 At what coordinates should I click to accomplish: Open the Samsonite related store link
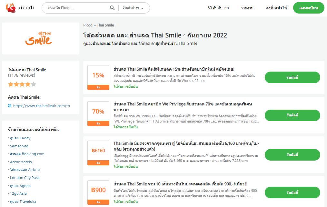(x=19, y=146)
